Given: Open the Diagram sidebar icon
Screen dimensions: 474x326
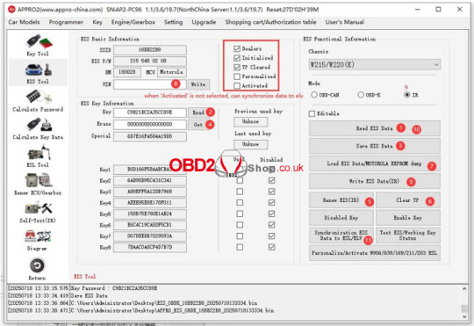Looking at the screenshot, I should [x=38, y=236].
